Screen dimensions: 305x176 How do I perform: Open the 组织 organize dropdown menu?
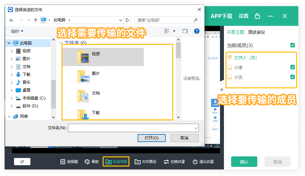[x=17, y=31]
